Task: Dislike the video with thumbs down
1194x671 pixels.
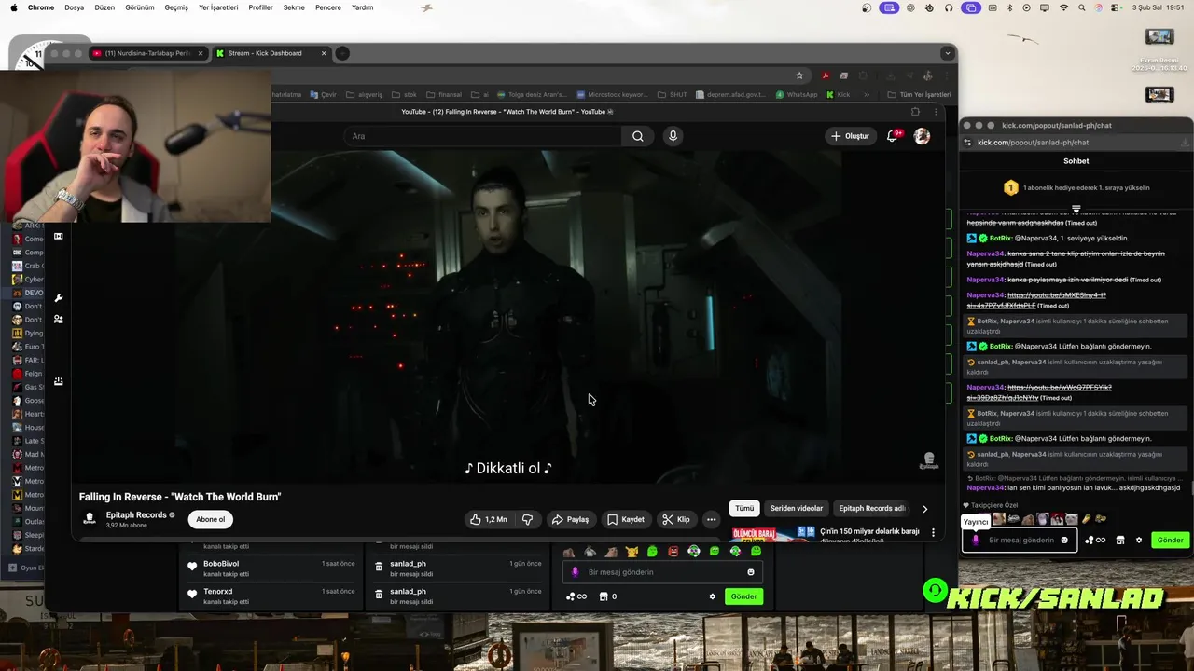Action: [x=527, y=519]
